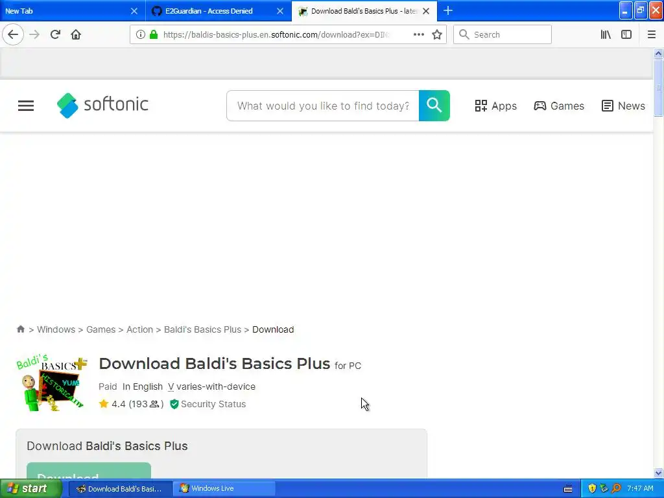Close the Download Baldi's Basics Plus tab
Image resolution: width=664 pixels, height=498 pixels.
tap(426, 11)
